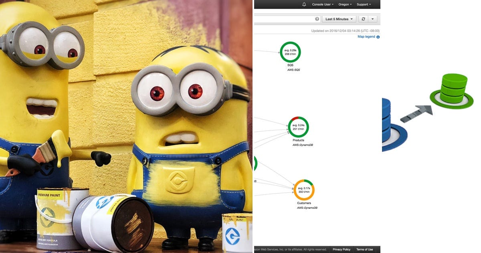Click the Terms of Use link
The height and width of the screenshot is (253, 481).
coord(364,249)
